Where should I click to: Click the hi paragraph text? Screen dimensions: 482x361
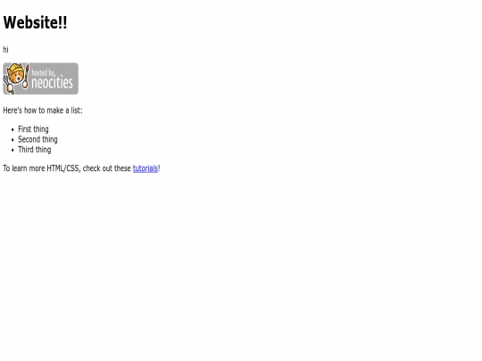point(5,50)
